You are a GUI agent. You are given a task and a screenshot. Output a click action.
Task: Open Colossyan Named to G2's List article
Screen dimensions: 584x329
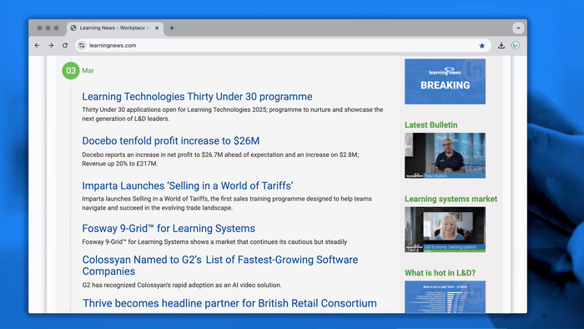click(219, 266)
